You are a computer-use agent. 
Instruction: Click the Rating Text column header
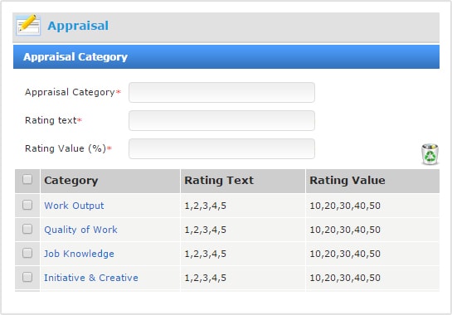tap(243, 181)
